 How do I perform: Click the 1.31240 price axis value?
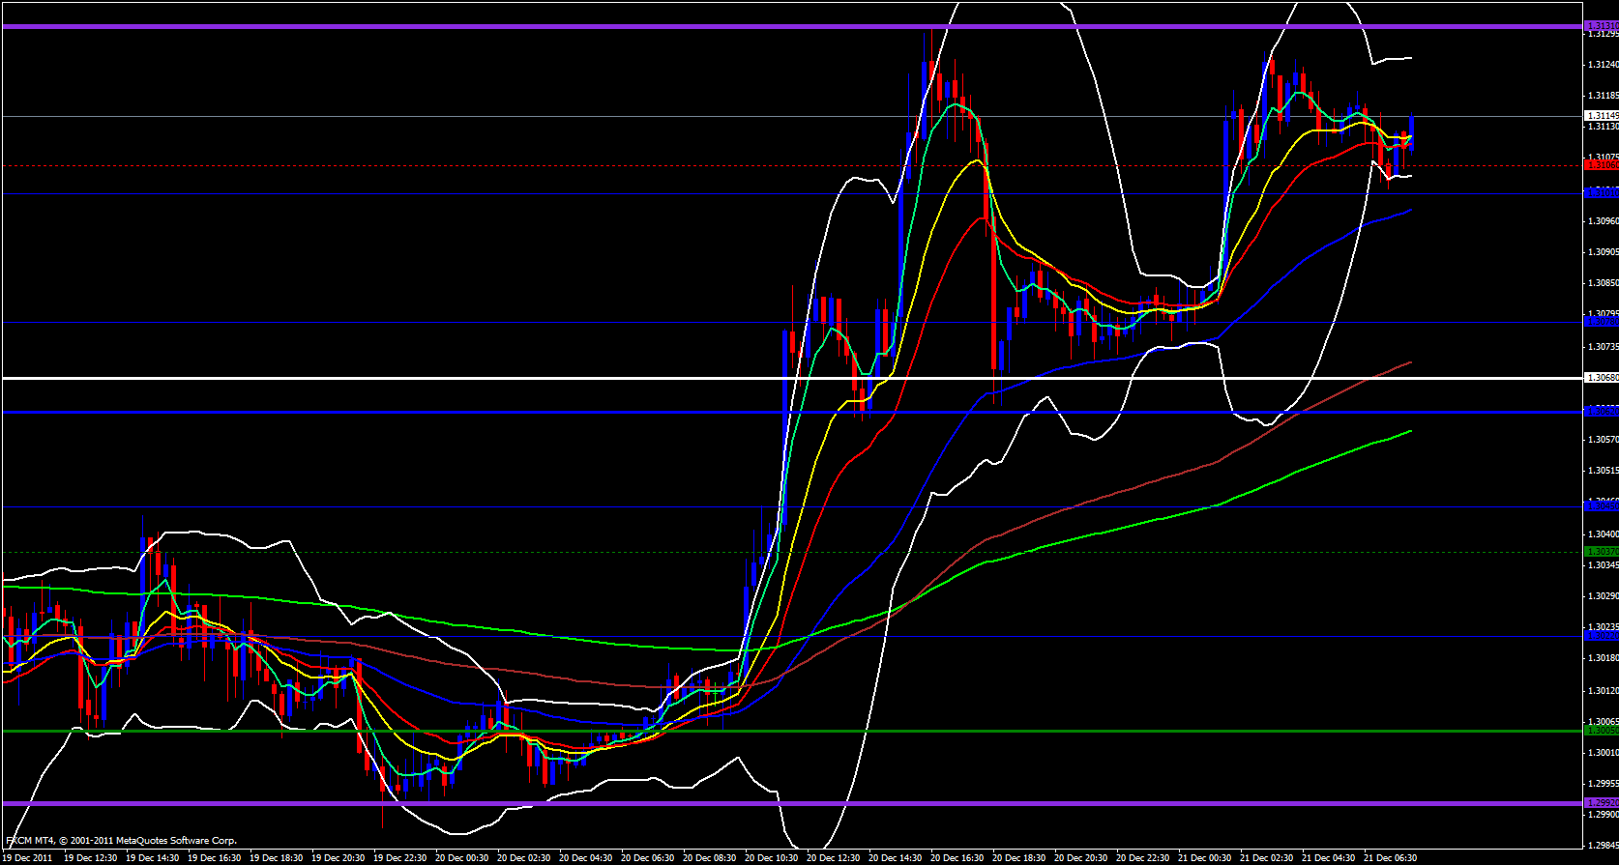tap(1603, 65)
